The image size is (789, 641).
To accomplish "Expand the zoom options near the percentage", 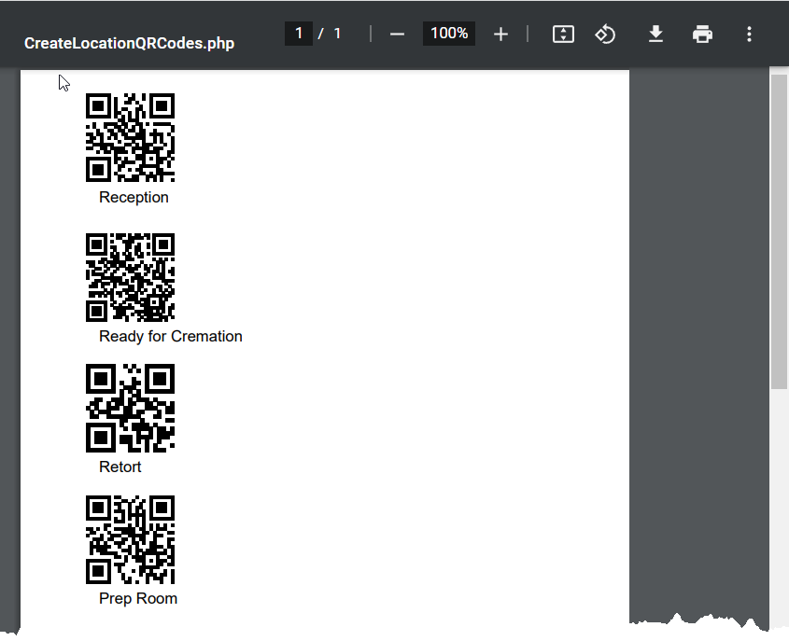I will tap(448, 33).
